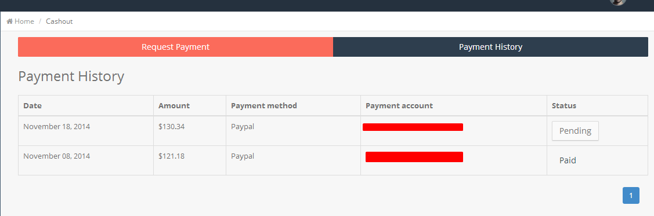Click the Date column header
Screen dimensions: 654x216
click(x=32, y=106)
